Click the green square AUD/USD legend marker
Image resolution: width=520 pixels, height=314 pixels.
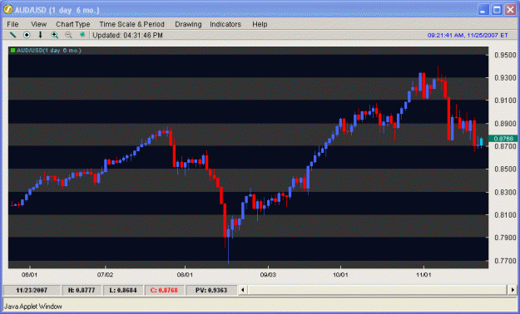coord(13,51)
